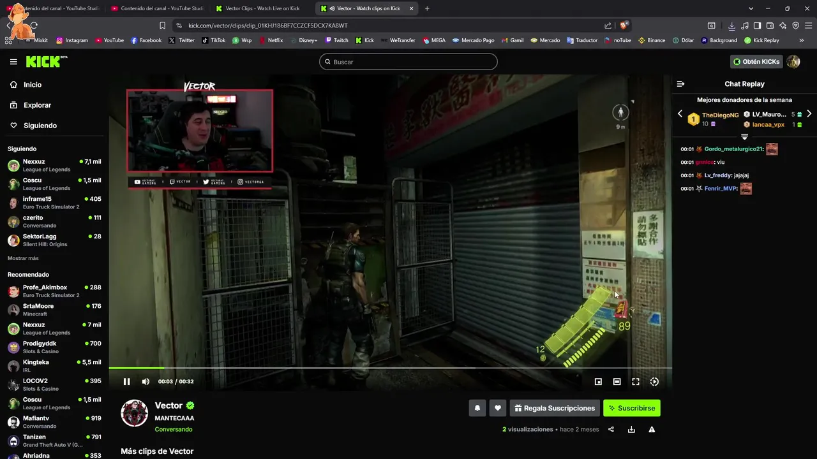
Task: Open Netflix bookmark
Action: pos(271,40)
